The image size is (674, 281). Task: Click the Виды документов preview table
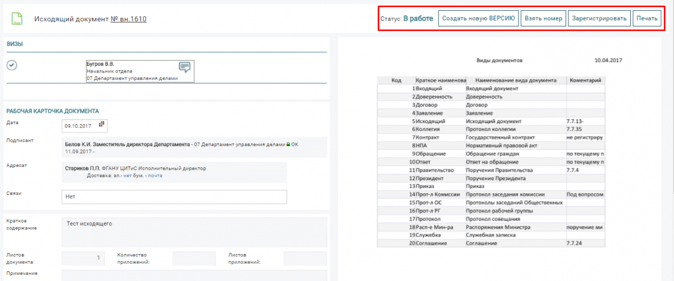(x=490, y=160)
